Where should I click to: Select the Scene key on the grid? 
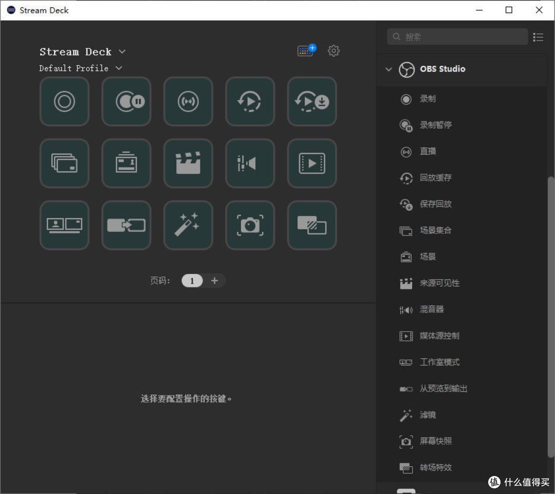126,163
